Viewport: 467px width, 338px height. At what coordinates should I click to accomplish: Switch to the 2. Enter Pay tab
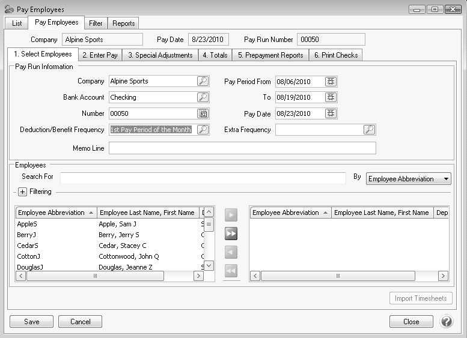100,55
